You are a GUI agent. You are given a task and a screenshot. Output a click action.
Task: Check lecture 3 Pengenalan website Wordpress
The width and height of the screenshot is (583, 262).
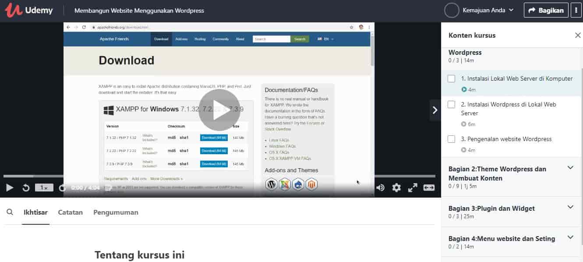pyautogui.click(x=451, y=139)
